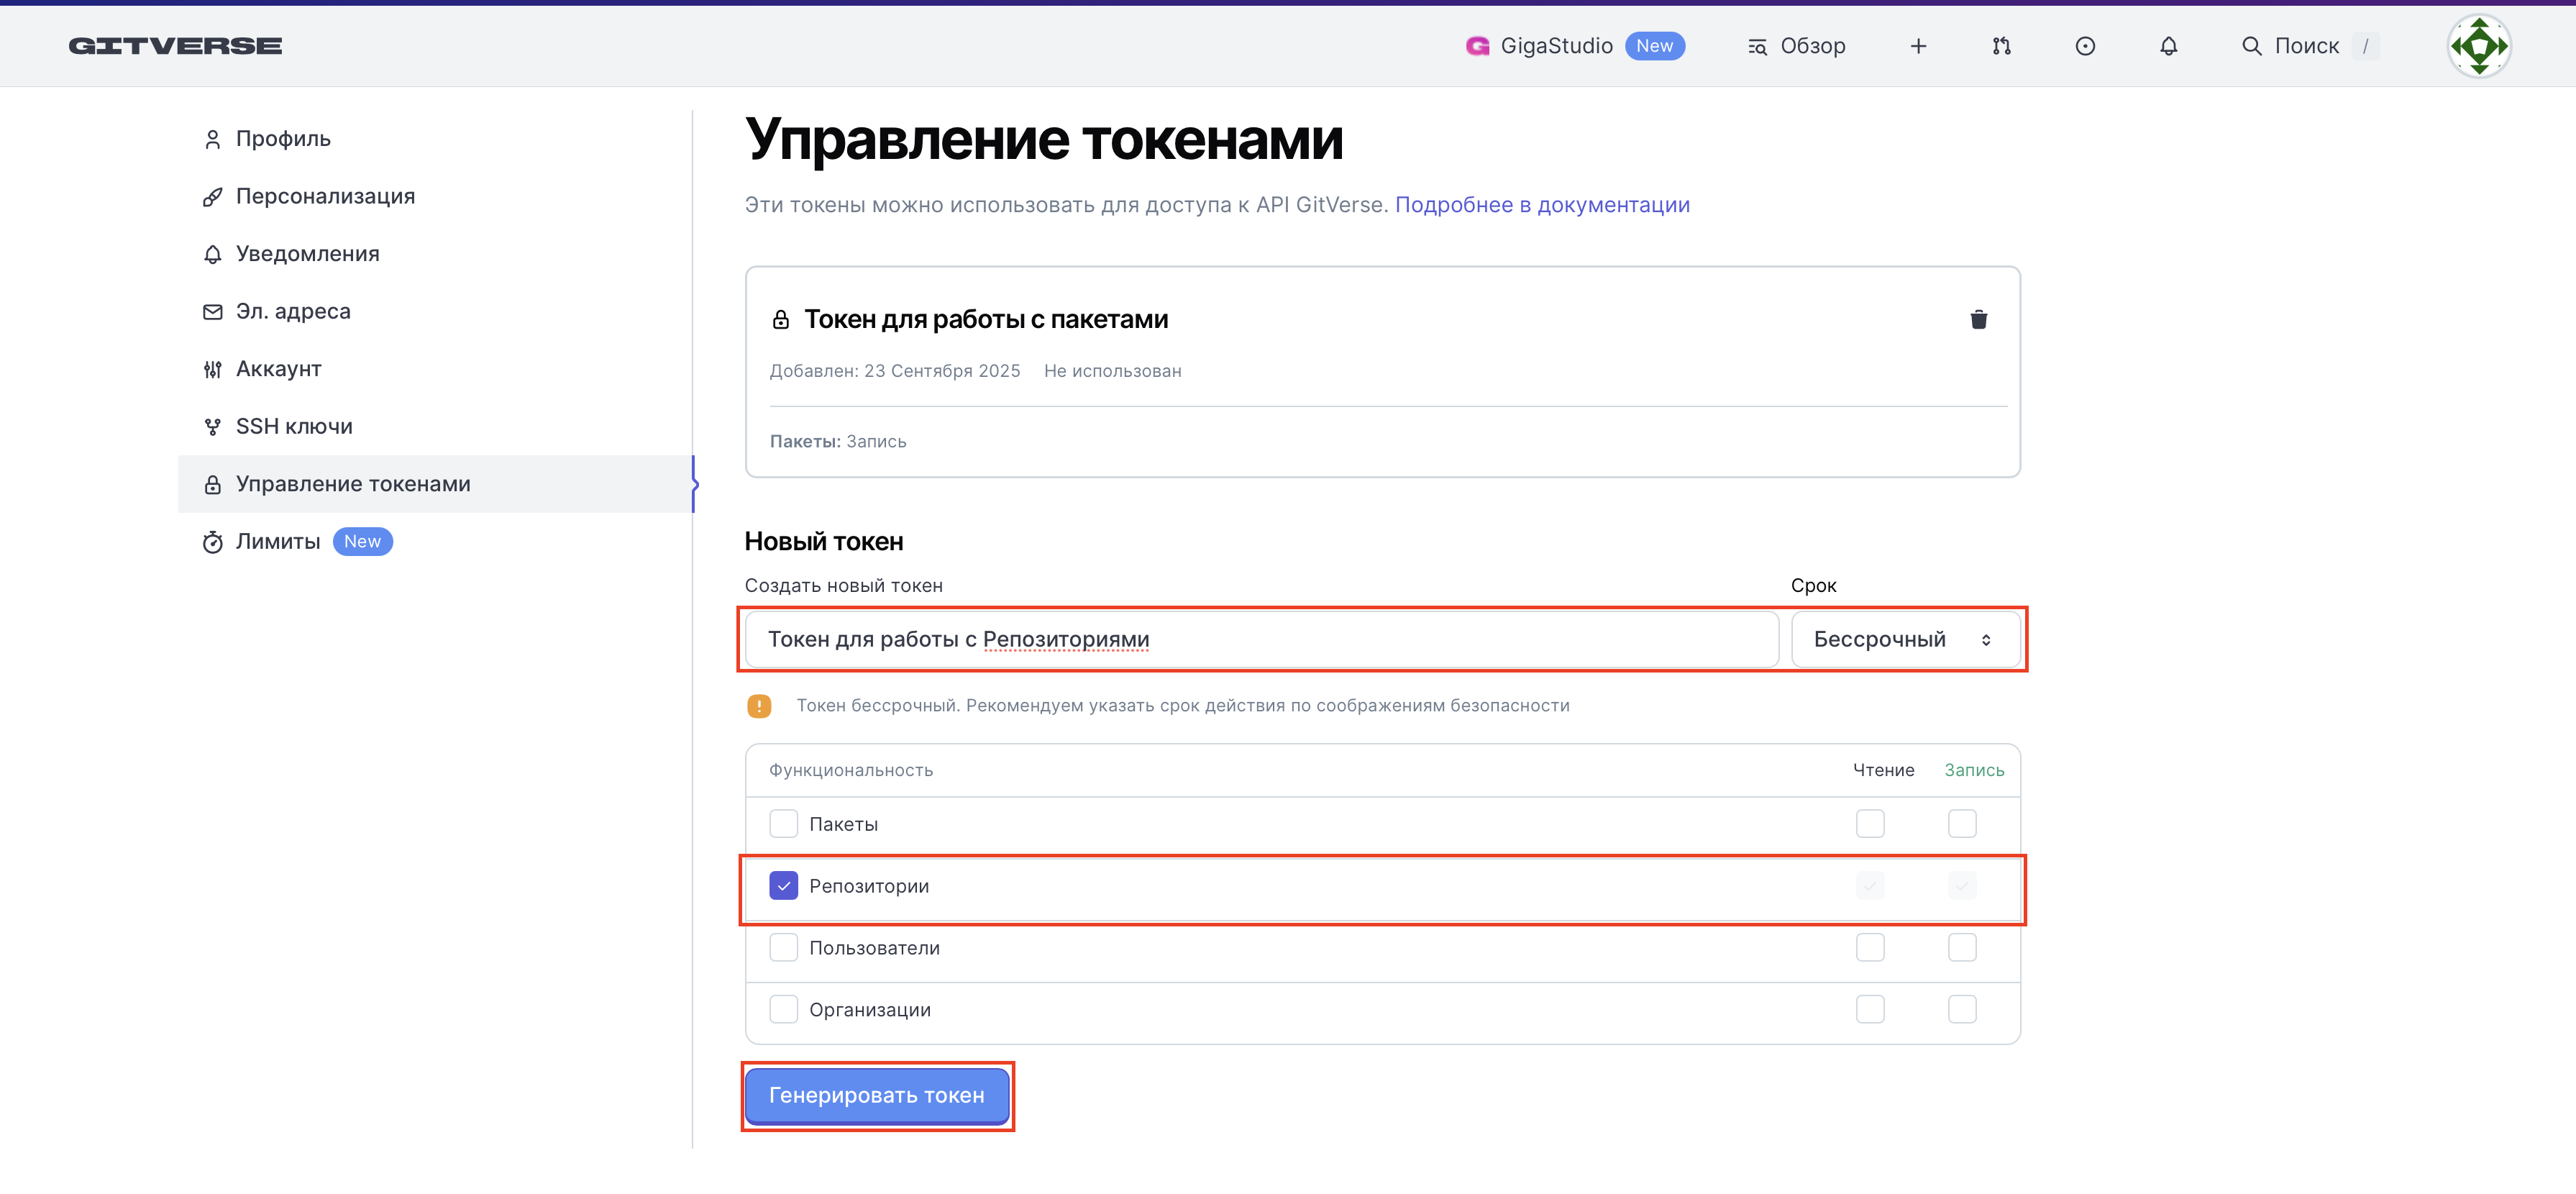
Task: Go to GitVerse home via logo
Action: 175,46
